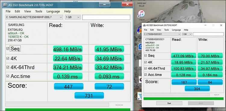Select the 498.16 MB/s Seq read result
Screen dimensions: 226x111
(67, 49)
